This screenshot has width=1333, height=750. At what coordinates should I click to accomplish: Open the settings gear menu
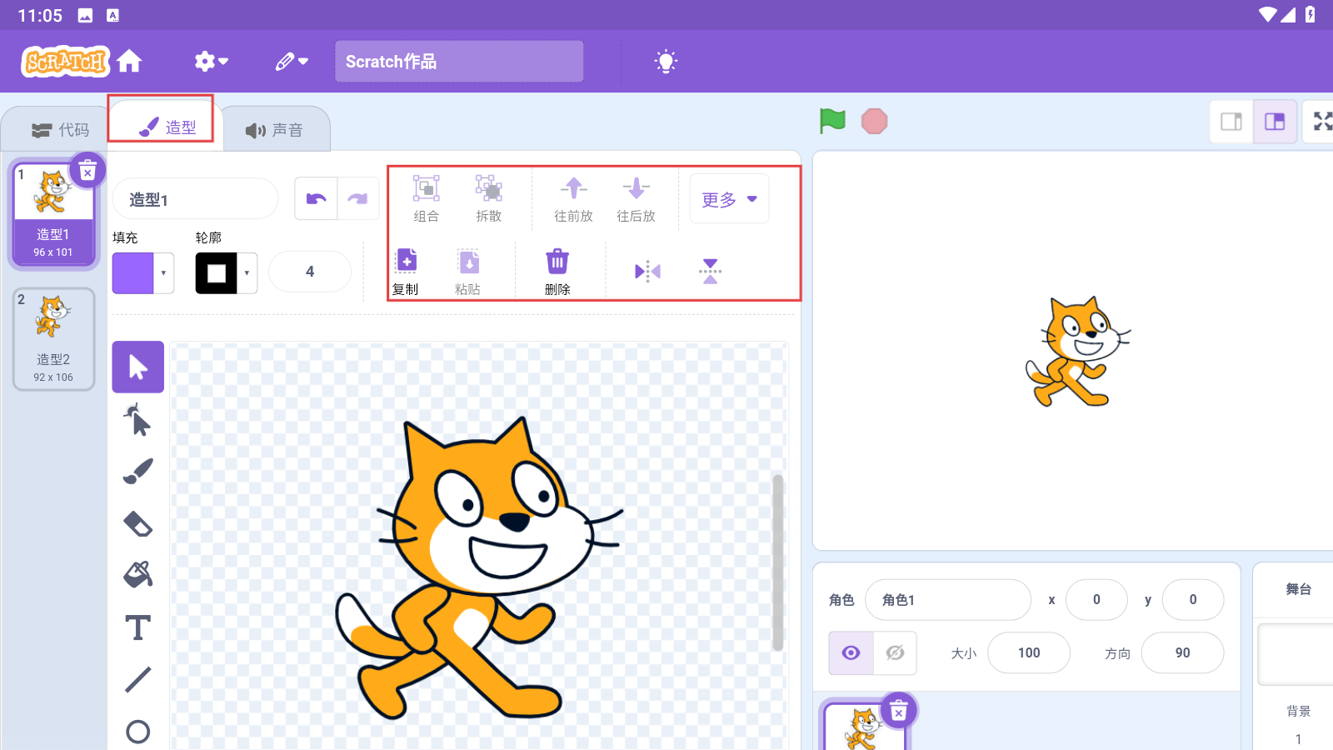coord(212,61)
